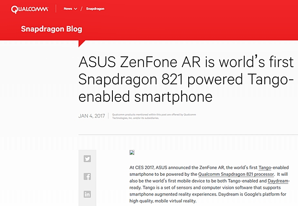Share the article on Facebook
This screenshot has width=298, height=206.
[87, 176]
